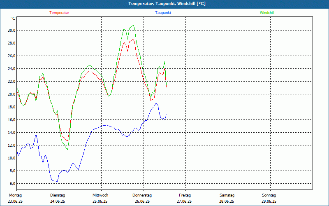Viewport: 329px width, 206px height.
Task: Click the date '25.06.25'
Action: coord(100,201)
